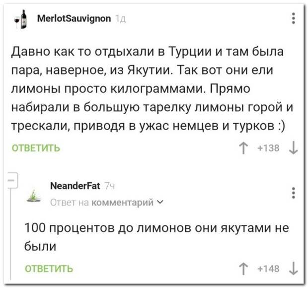The image size is (308, 288).
Task: Upvote NeanderFat's reply
Action: (x=243, y=269)
